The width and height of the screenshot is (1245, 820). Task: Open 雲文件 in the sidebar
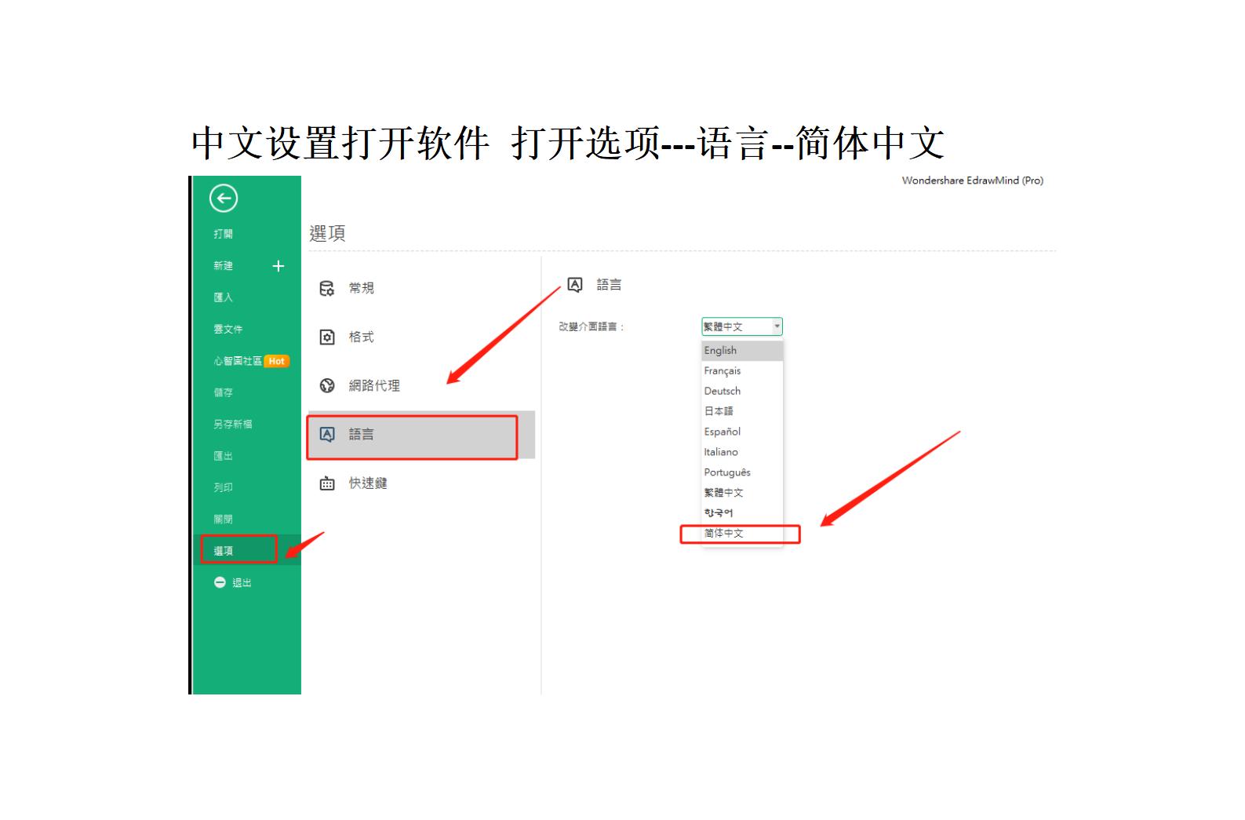click(x=228, y=329)
